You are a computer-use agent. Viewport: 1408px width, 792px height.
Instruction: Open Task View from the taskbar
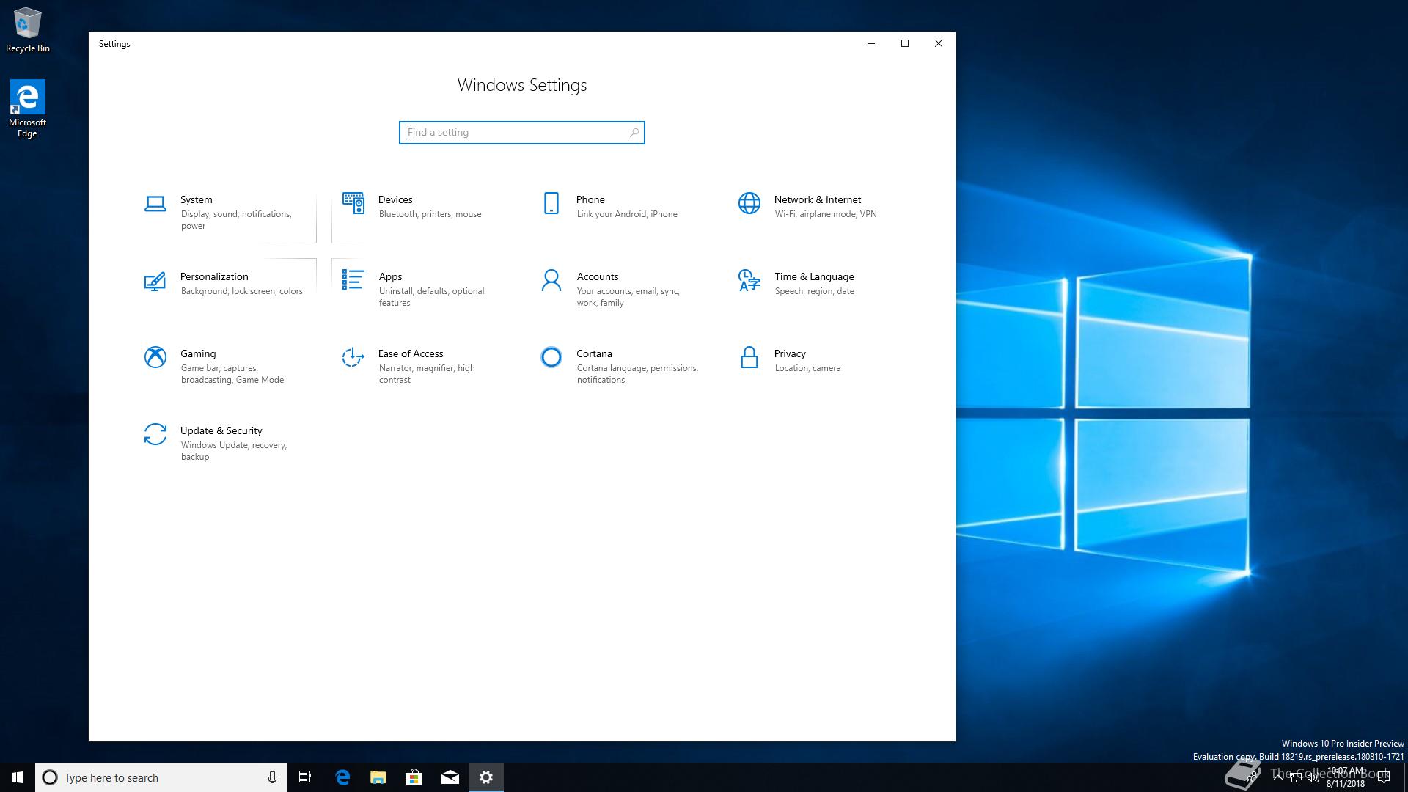coord(305,777)
